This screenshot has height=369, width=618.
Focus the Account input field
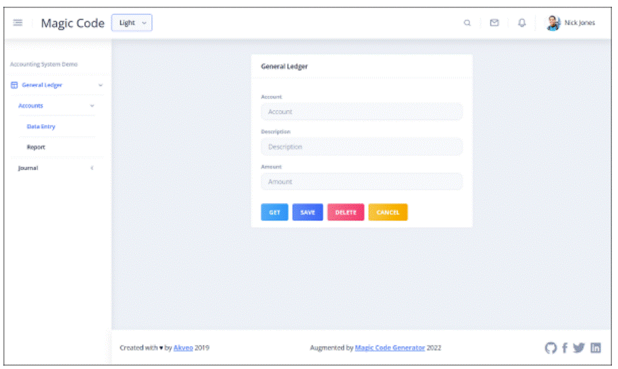pyautogui.click(x=362, y=112)
